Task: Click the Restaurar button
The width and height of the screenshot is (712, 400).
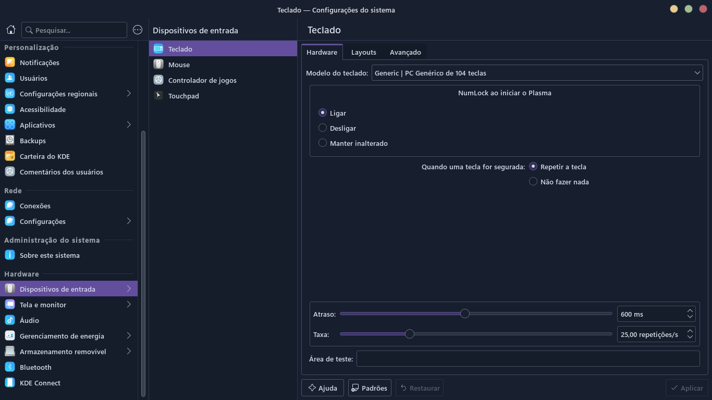Action: pyautogui.click(x=420, y=388)
